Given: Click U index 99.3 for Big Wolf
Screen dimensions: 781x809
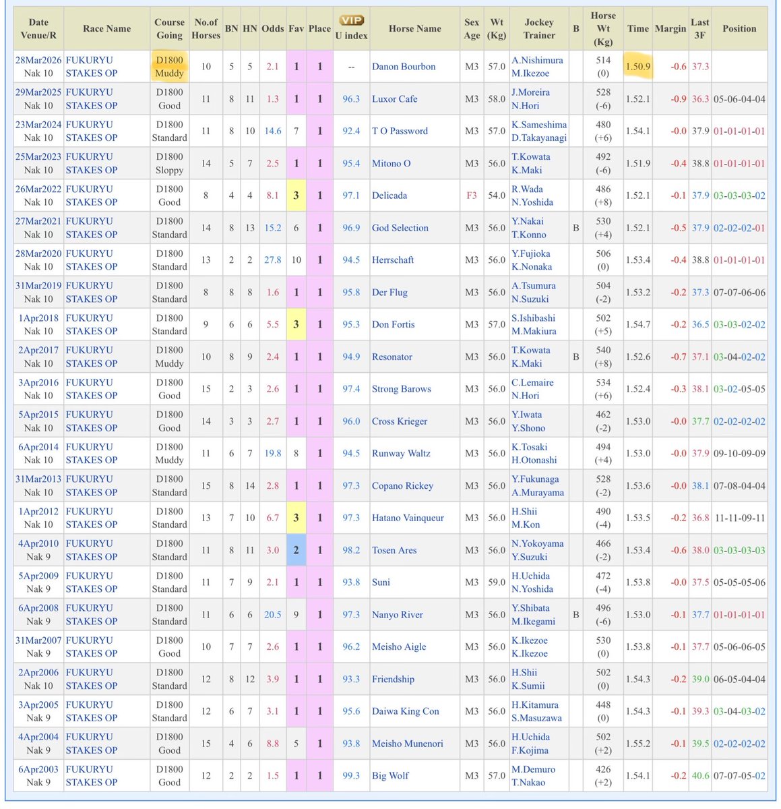Looking at the screenshot, I should pyautogui.click(x=351, y=776).
